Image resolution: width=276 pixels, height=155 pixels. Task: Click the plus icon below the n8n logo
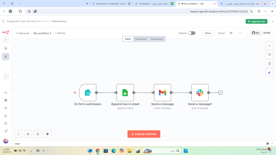[6, 40]
